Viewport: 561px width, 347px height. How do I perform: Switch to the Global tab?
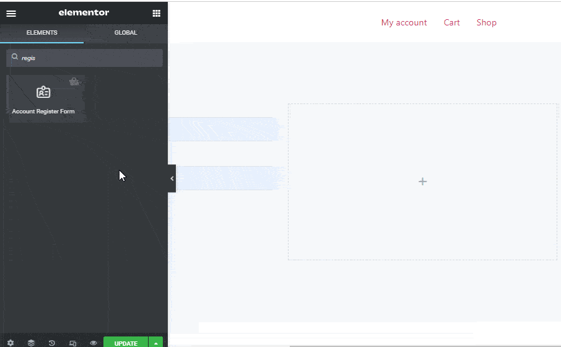(x=126, y=33)
